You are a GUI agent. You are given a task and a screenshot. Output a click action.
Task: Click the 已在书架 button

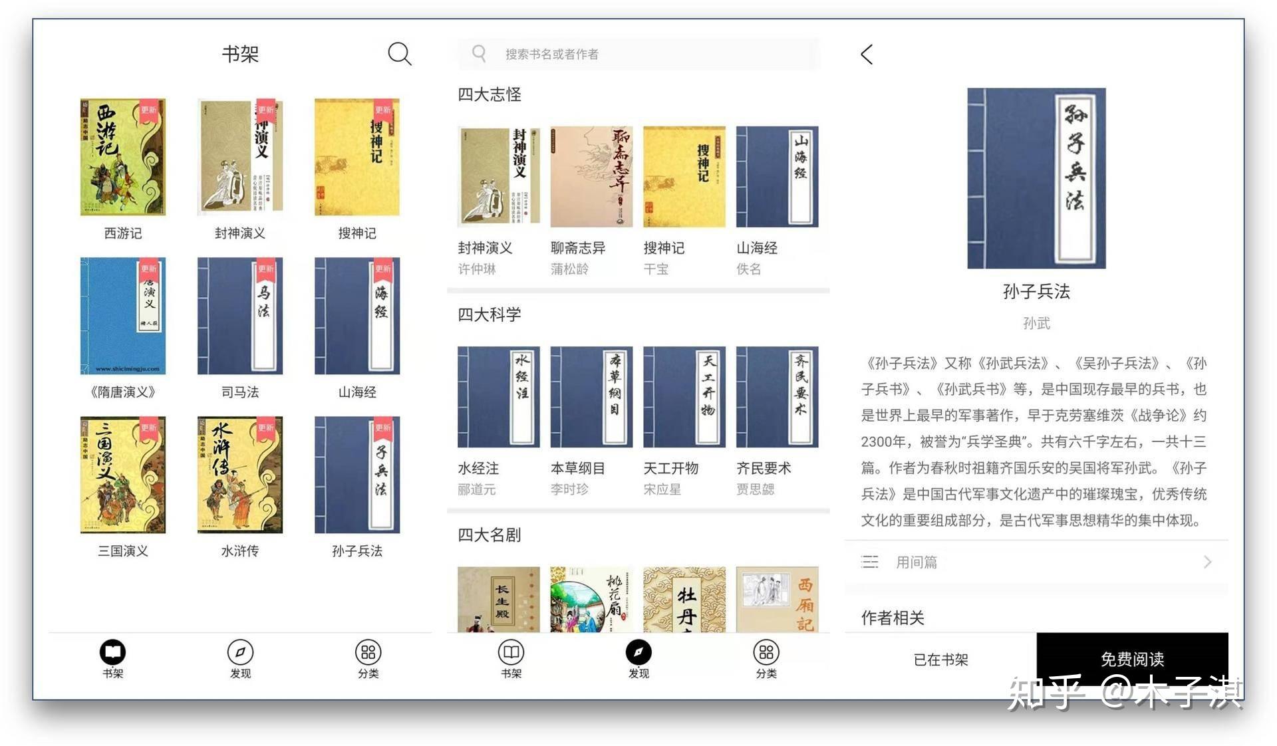940,660
